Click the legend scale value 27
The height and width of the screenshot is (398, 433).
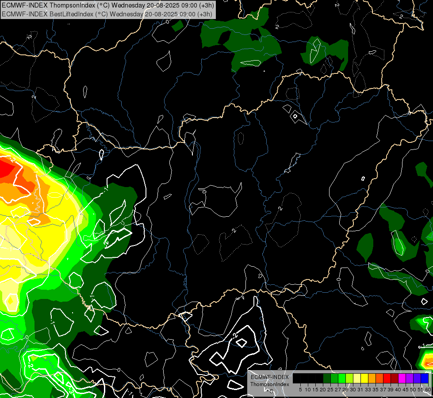(338, 390)
